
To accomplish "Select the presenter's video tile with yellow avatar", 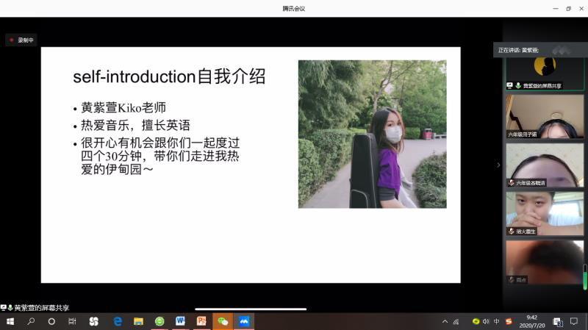I will point(545,73).
